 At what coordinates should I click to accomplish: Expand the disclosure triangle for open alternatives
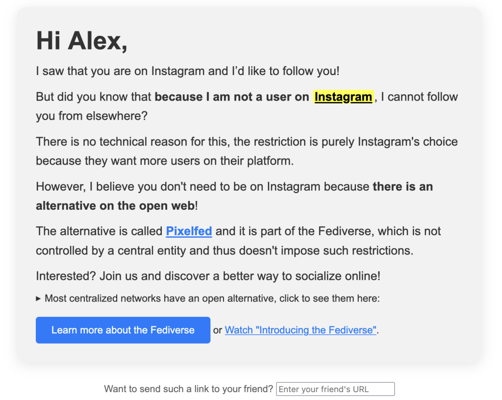click(x=38, y=299)
